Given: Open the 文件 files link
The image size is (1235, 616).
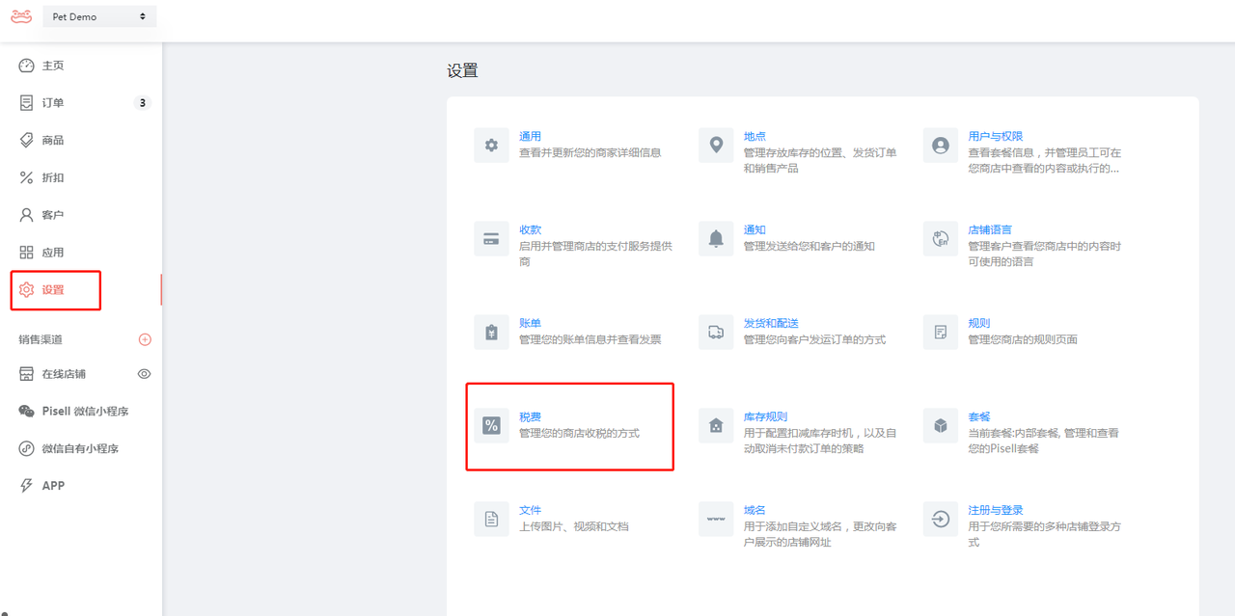Looking at the screenshot, I should [x=530, y=511].
